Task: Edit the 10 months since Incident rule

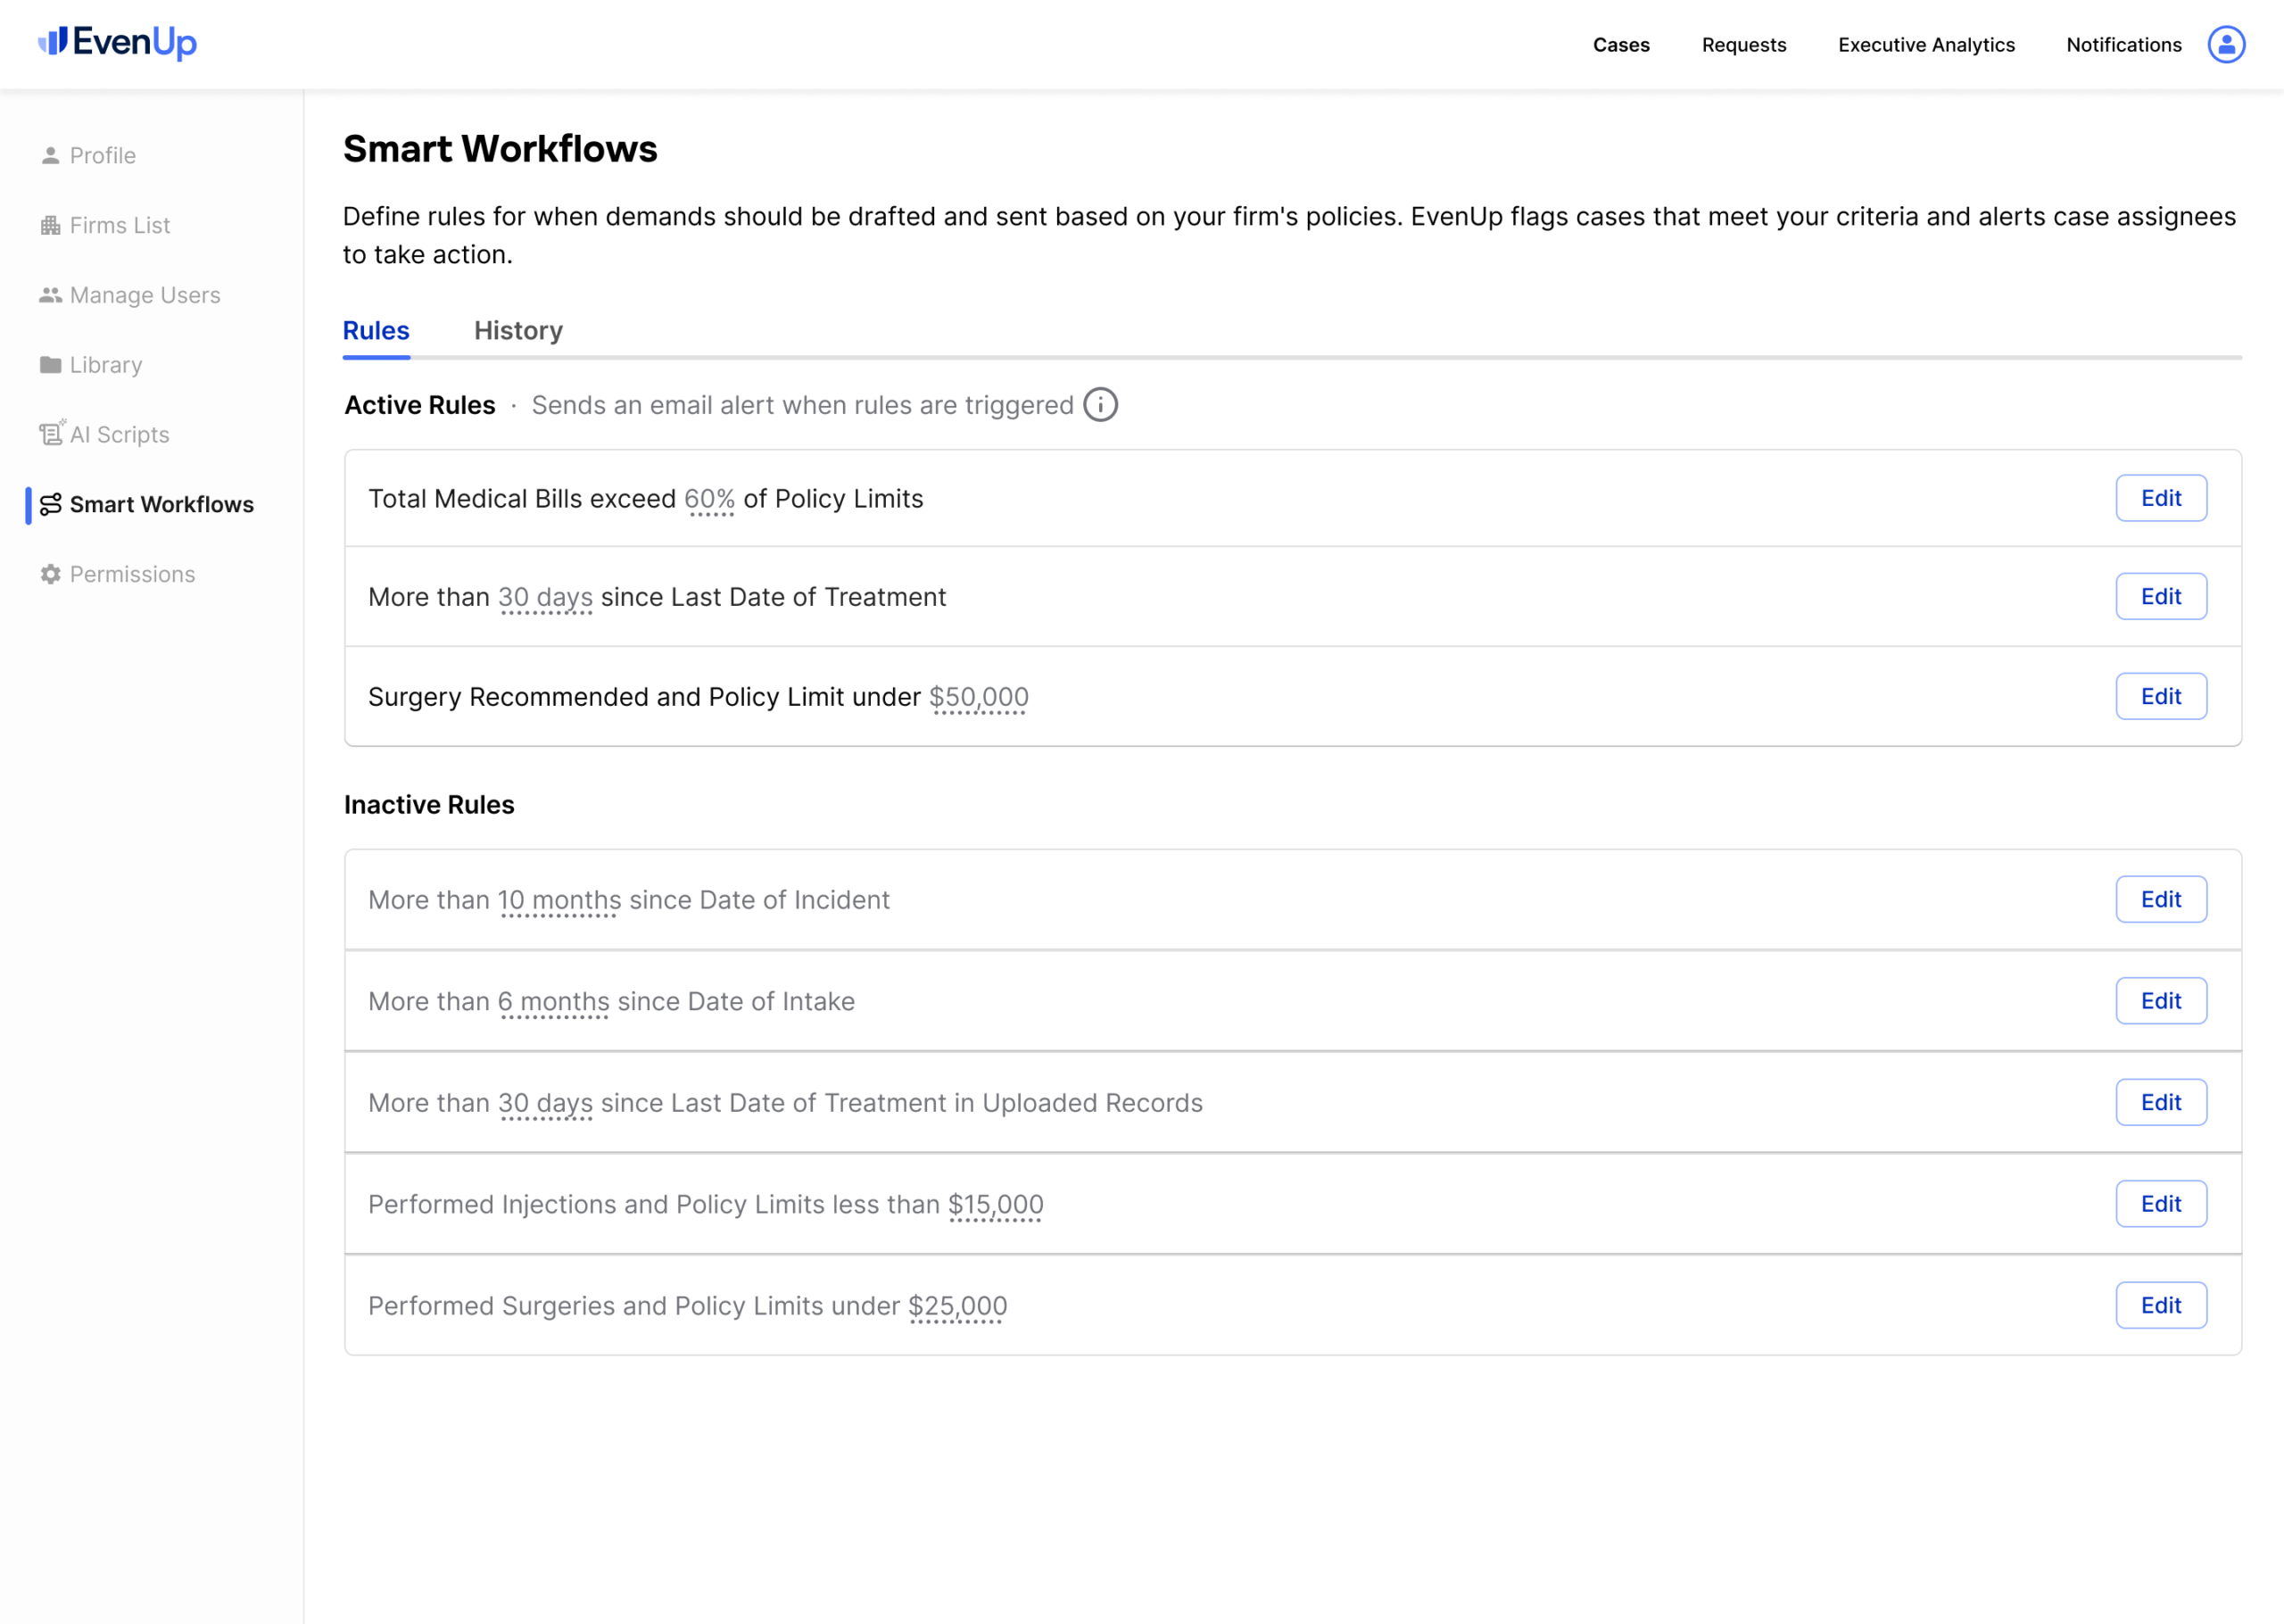Action: point(2160,900)
